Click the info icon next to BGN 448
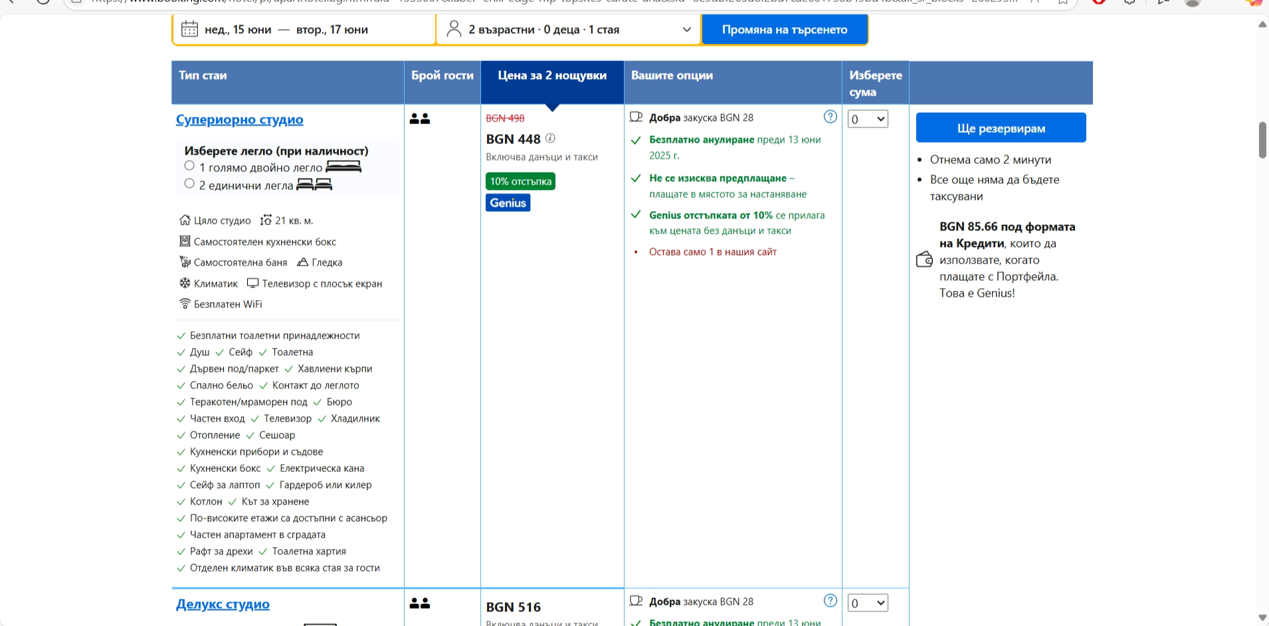 tap(550, 139)
